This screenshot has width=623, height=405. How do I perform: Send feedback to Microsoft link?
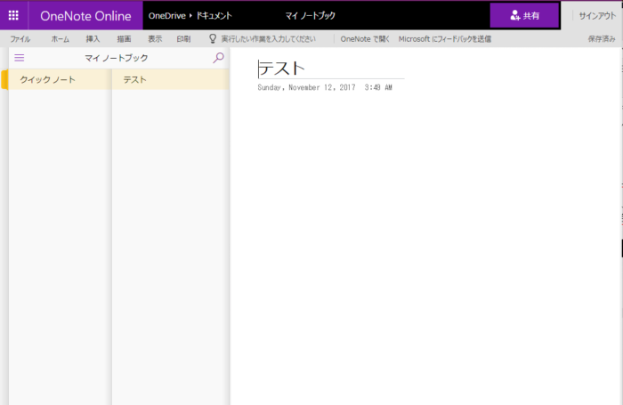[445, 39]
